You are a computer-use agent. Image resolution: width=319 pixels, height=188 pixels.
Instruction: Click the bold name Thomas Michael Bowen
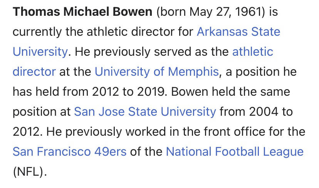pos(82,12)
